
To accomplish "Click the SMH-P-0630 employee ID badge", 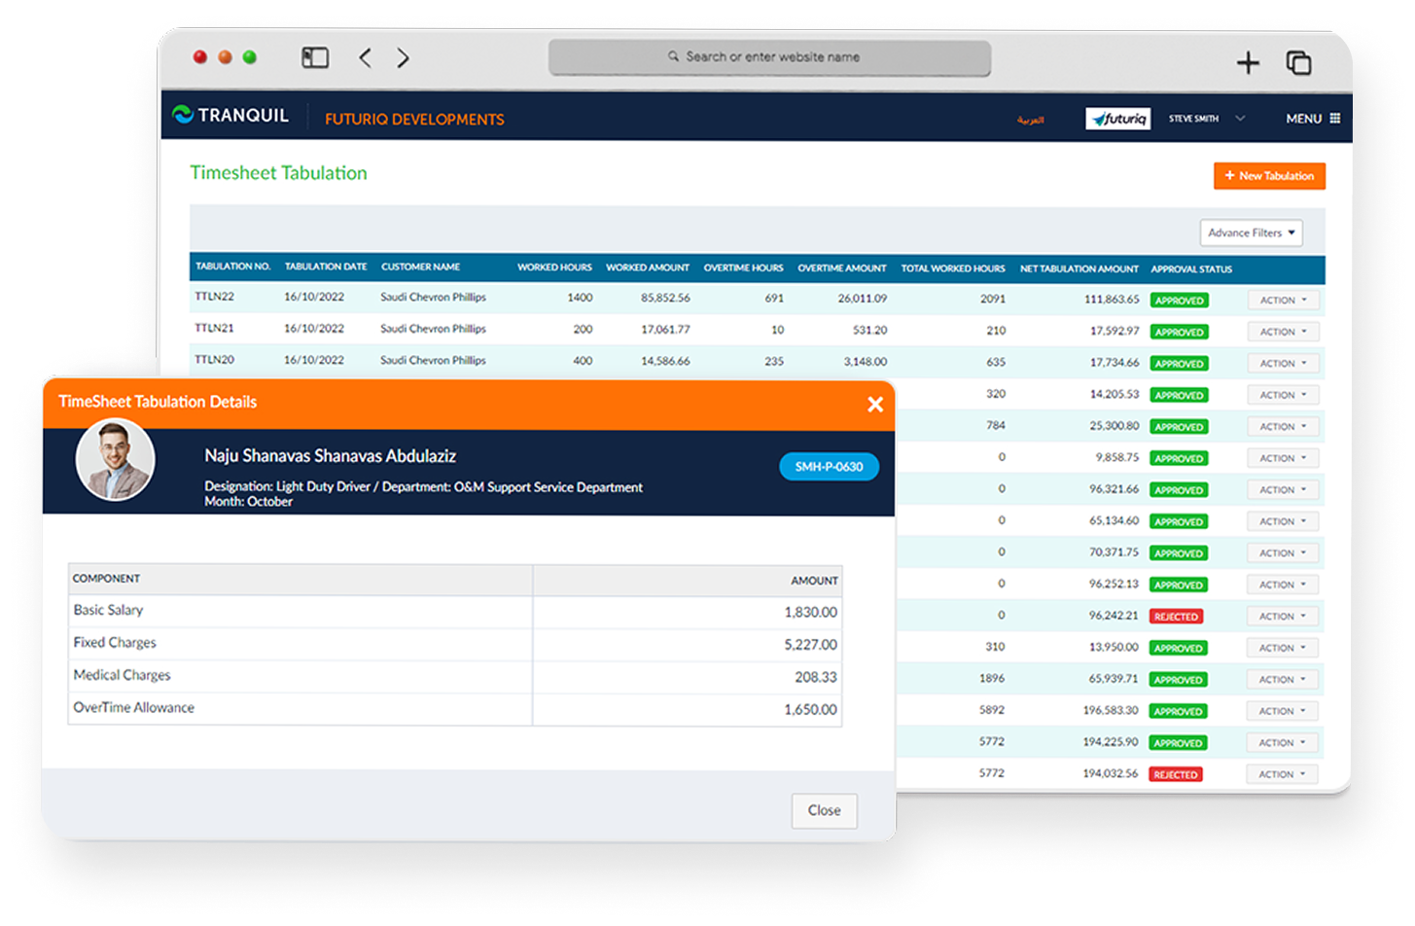I will [x=829, y=467].
